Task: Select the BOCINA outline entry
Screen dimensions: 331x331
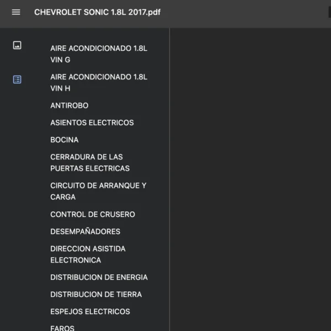Action: (x=64, y=140)
